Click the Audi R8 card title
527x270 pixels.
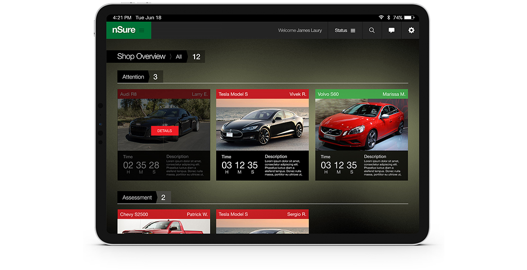(x=128, y=94)
